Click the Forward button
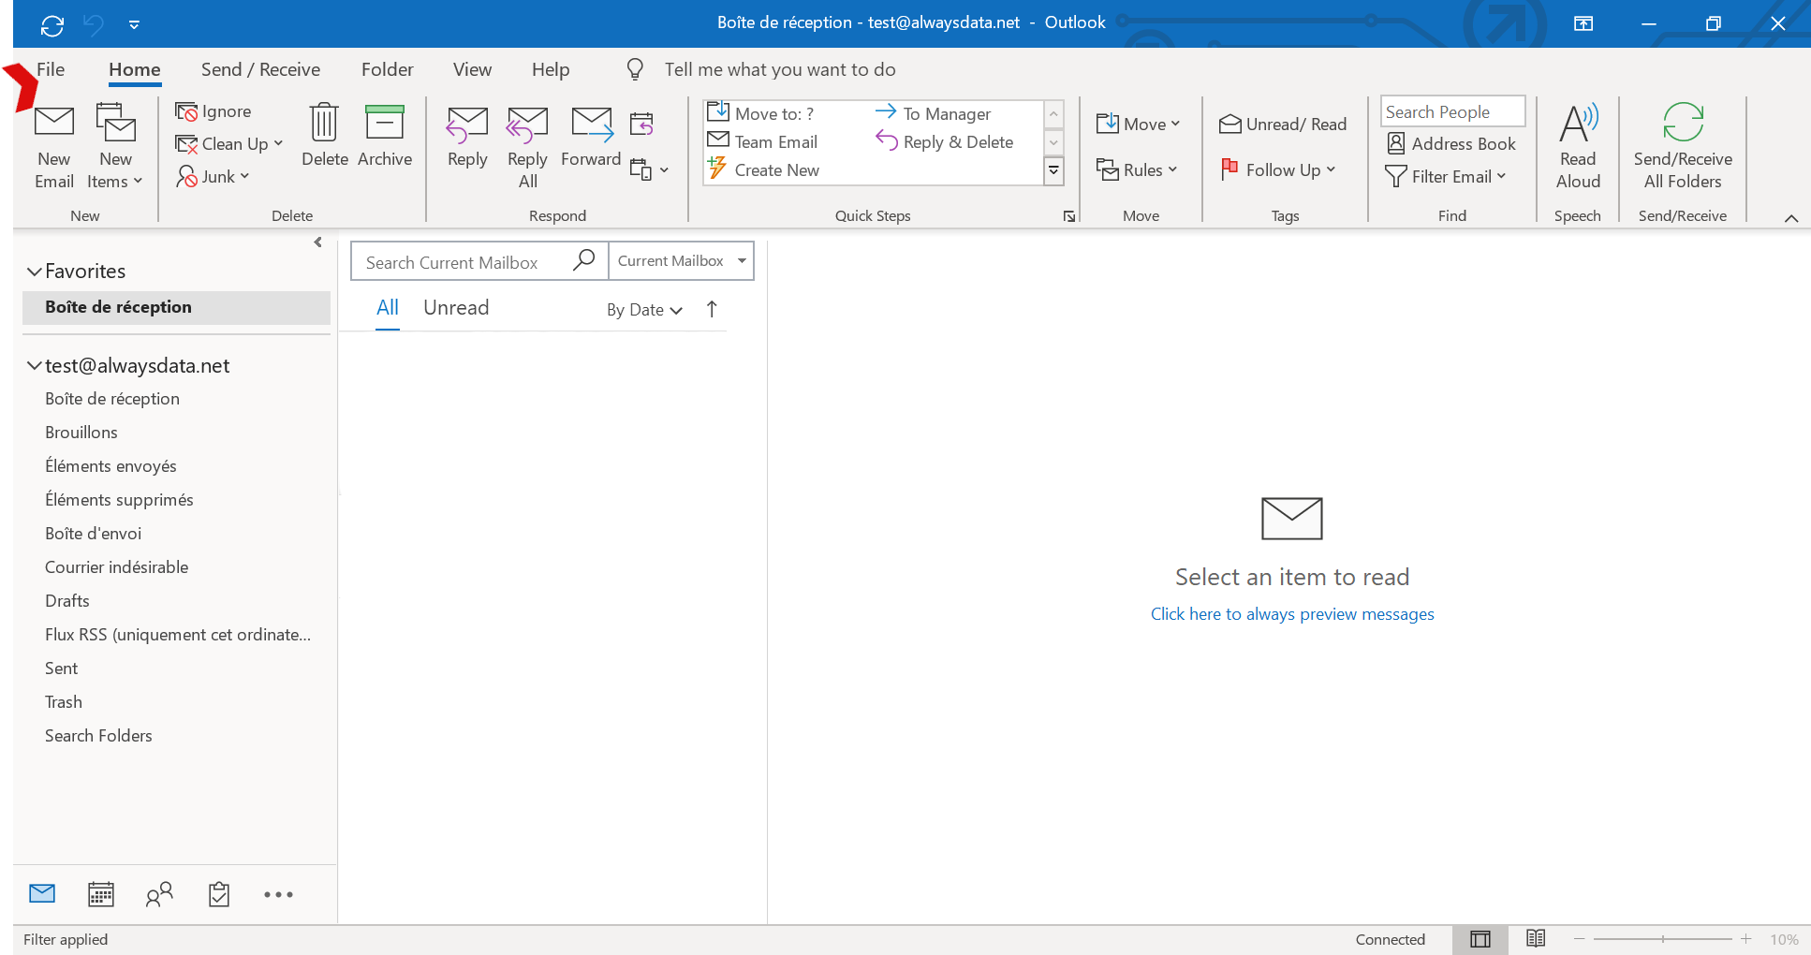This screenshot has width=1811, height=955. [591, 138]
